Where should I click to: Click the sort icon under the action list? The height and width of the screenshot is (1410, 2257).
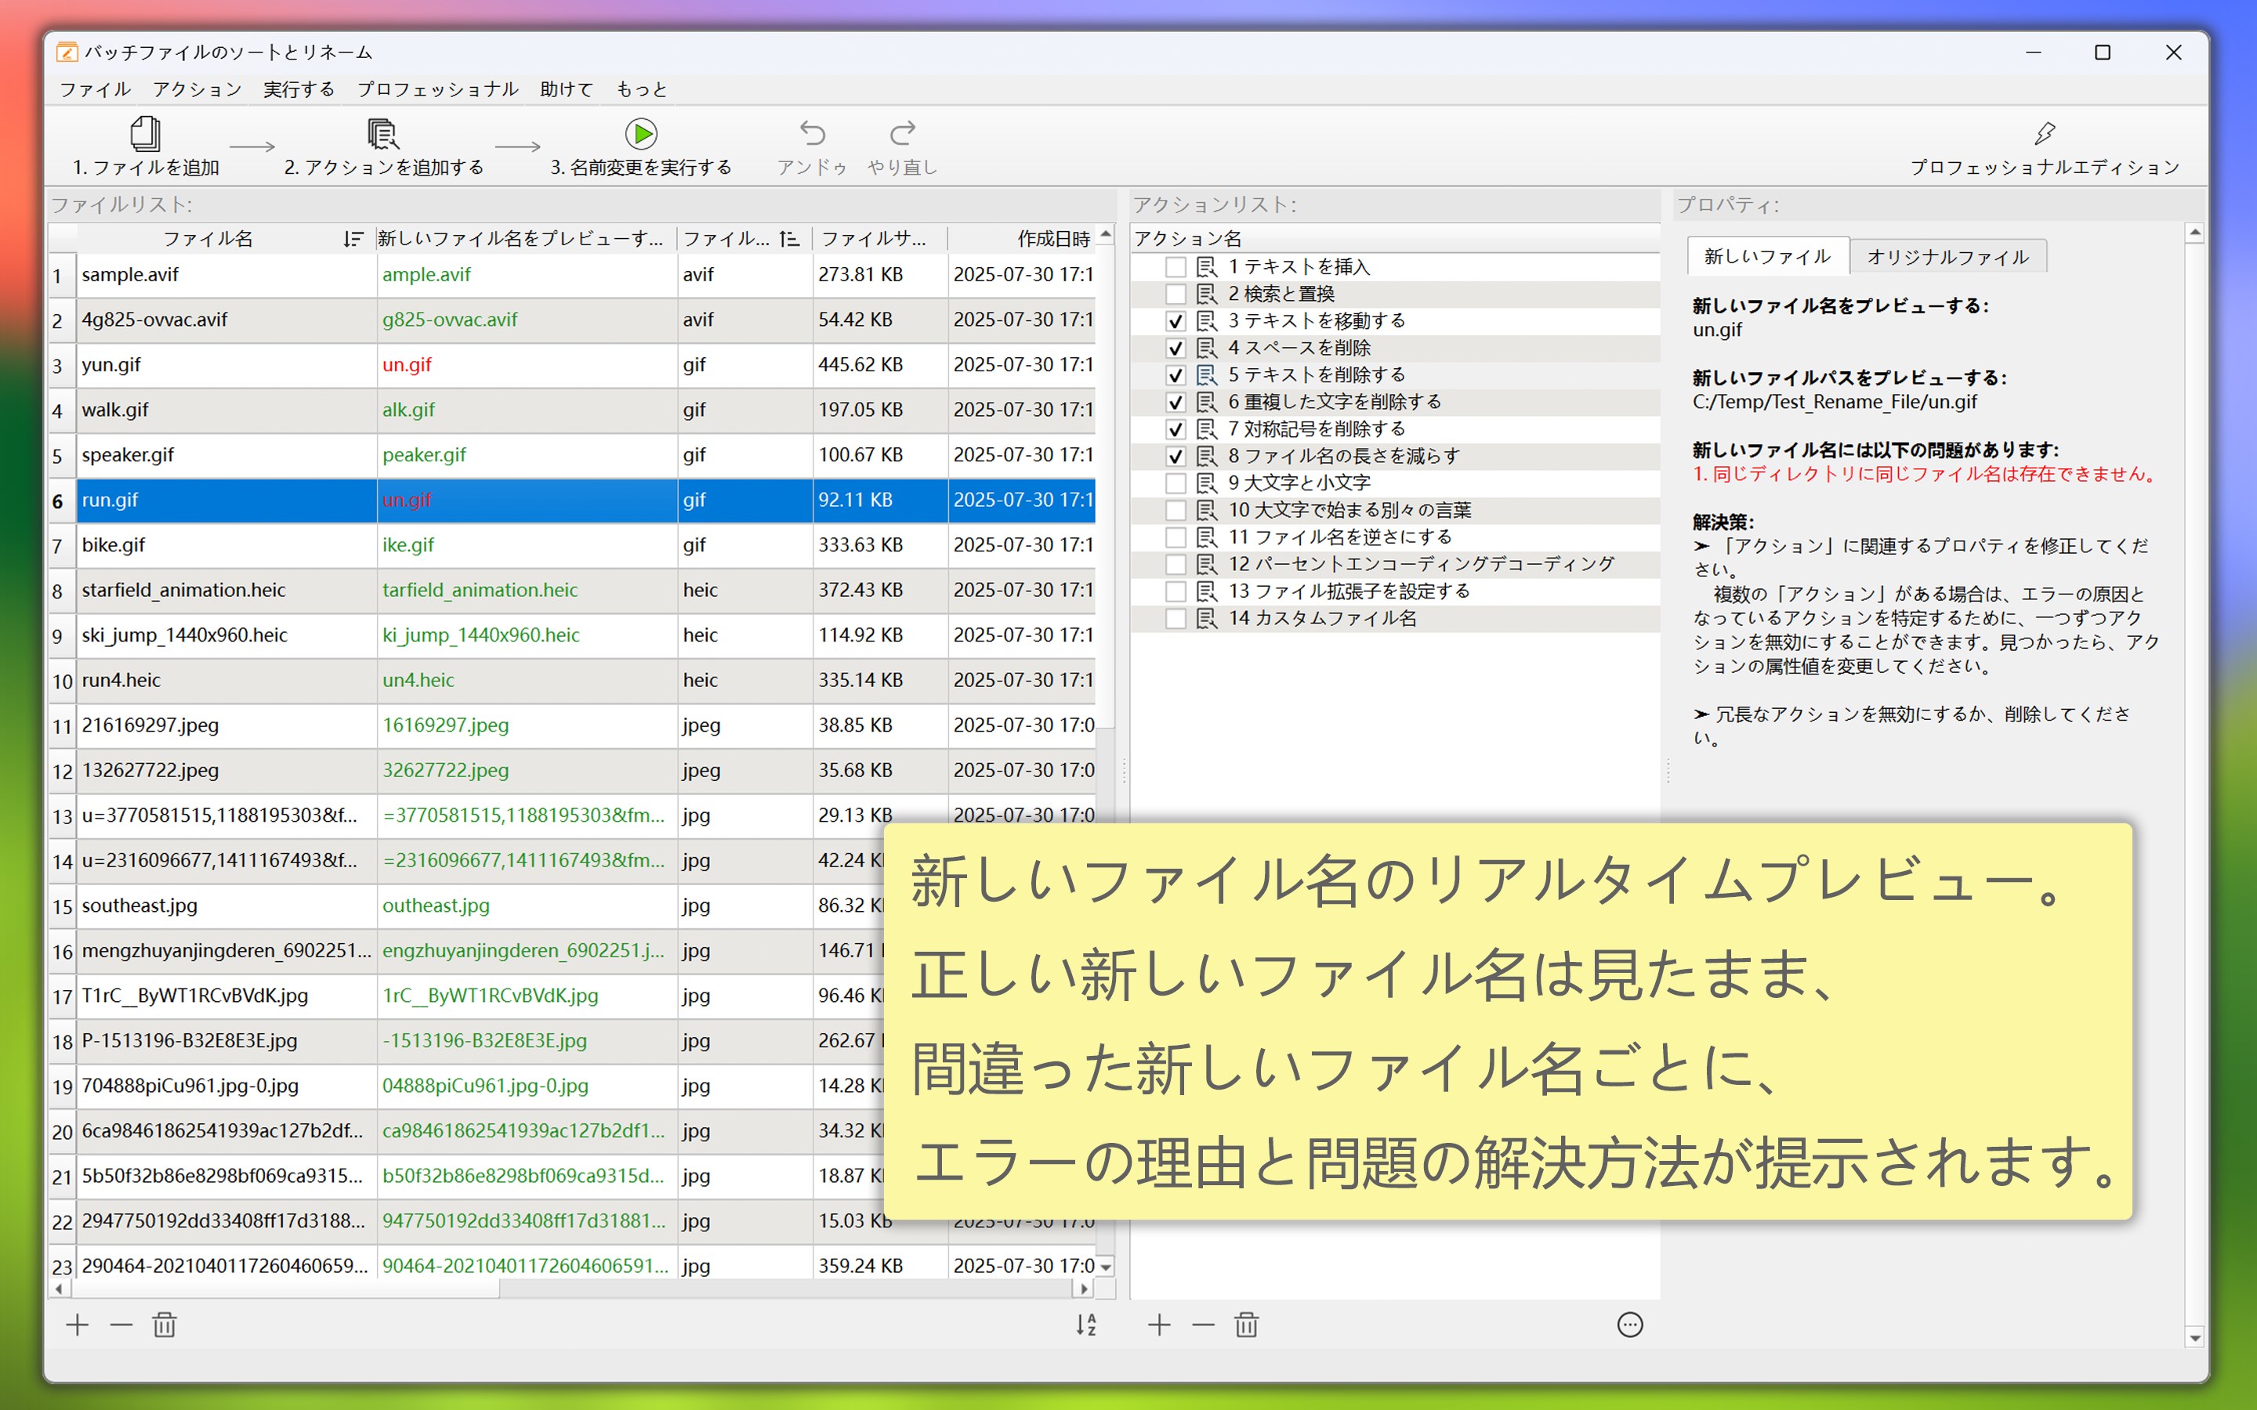[x=1086, y=1325]
